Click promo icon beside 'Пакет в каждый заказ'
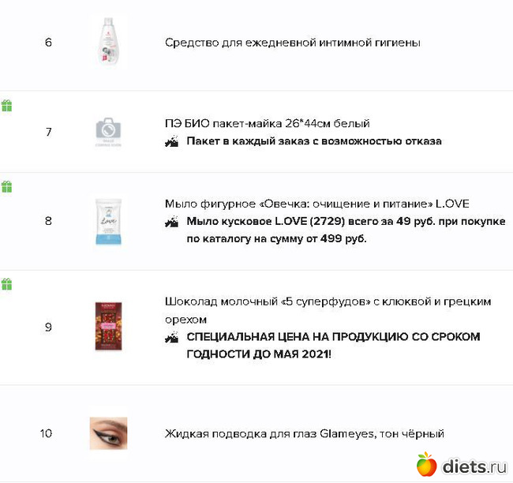 tap(171, 142)
